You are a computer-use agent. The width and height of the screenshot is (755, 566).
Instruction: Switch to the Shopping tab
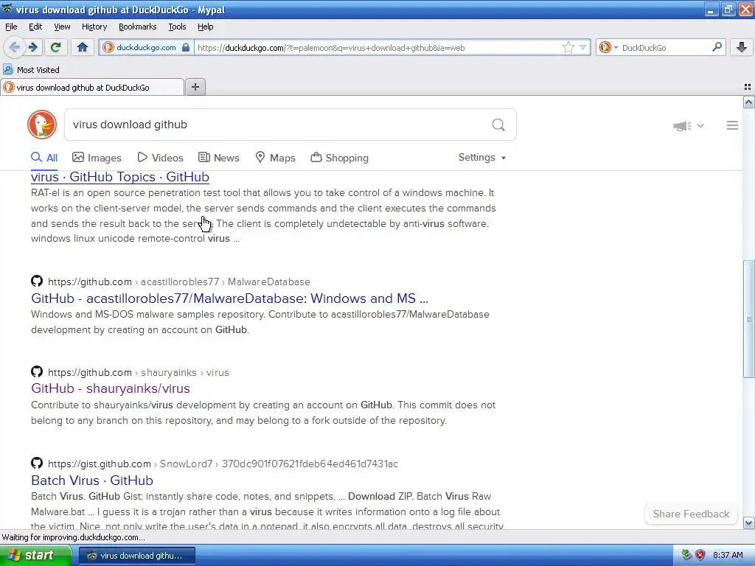339,158
